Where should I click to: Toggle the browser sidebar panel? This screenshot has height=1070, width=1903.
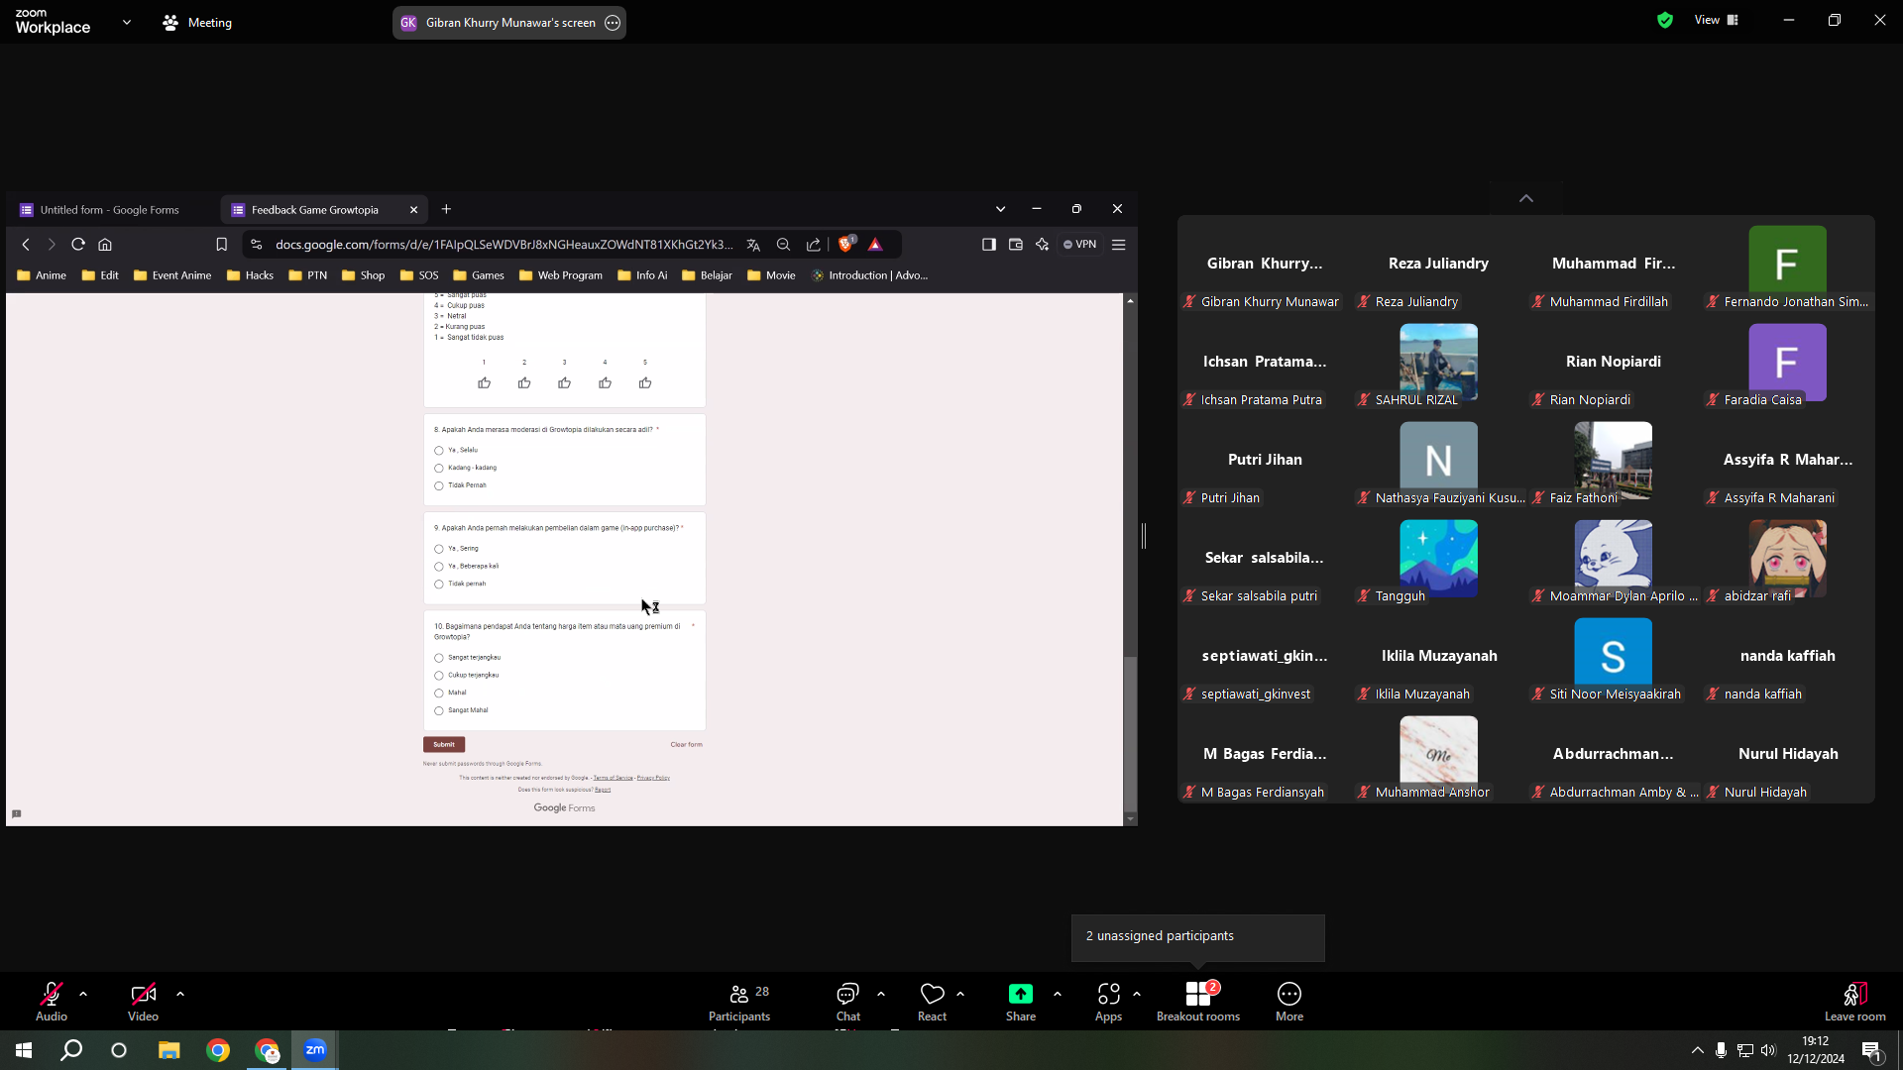(989, 245)
